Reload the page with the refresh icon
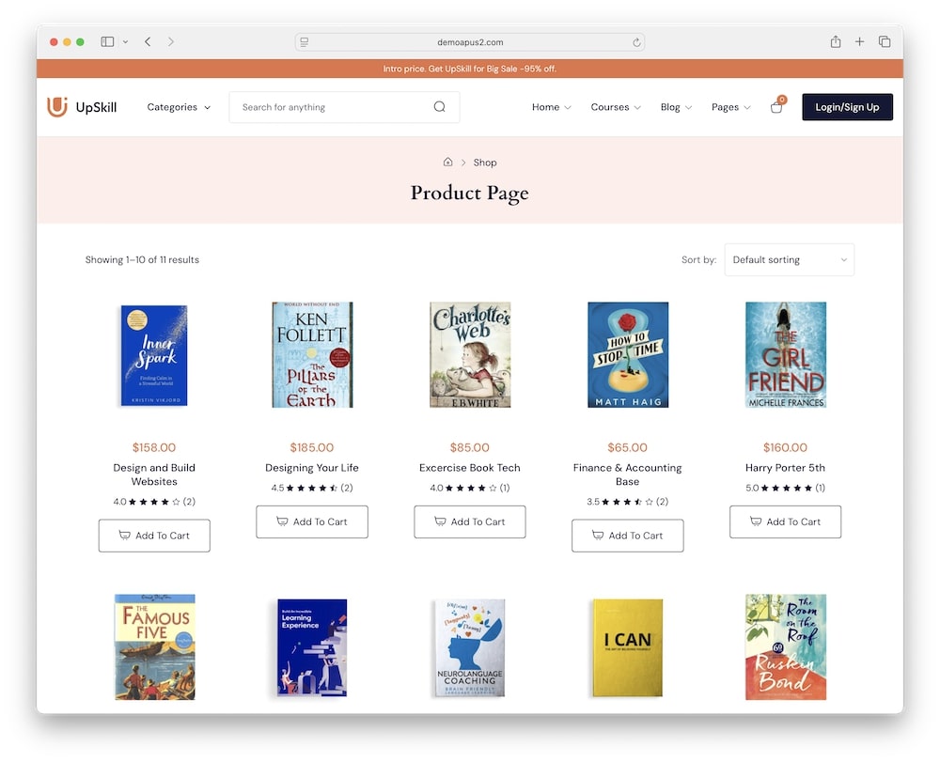940x762 pixels. (x=636, y=42)
